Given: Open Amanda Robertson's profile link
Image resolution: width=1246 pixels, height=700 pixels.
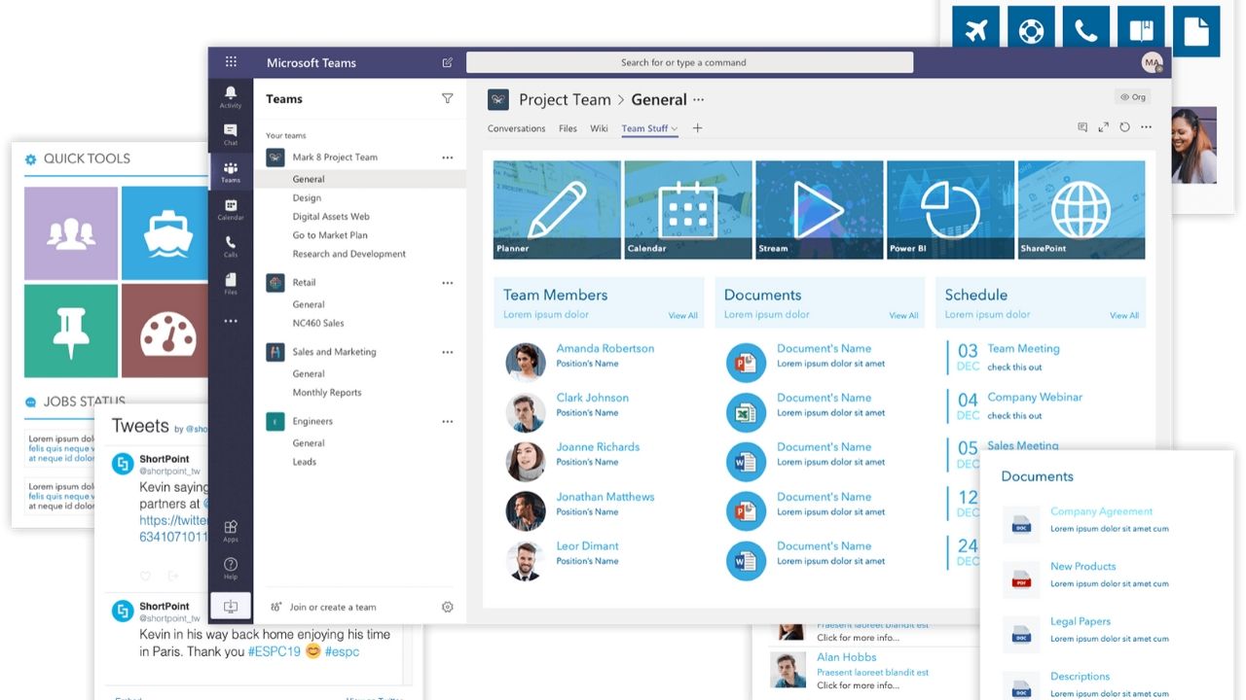Looking at the screenshot, I should pyautogui.click(x=605, y=348).
